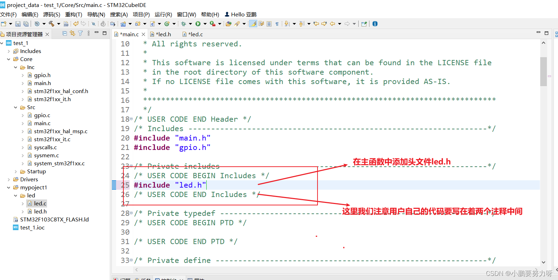Select stm32f1xx_it.c in project tree
Image resolution: width=558 pixels, height=280 pixels.
pos(52,139)
